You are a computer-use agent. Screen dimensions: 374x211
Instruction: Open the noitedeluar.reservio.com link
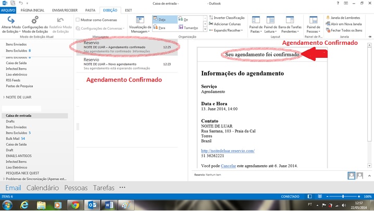click(228, 151)
